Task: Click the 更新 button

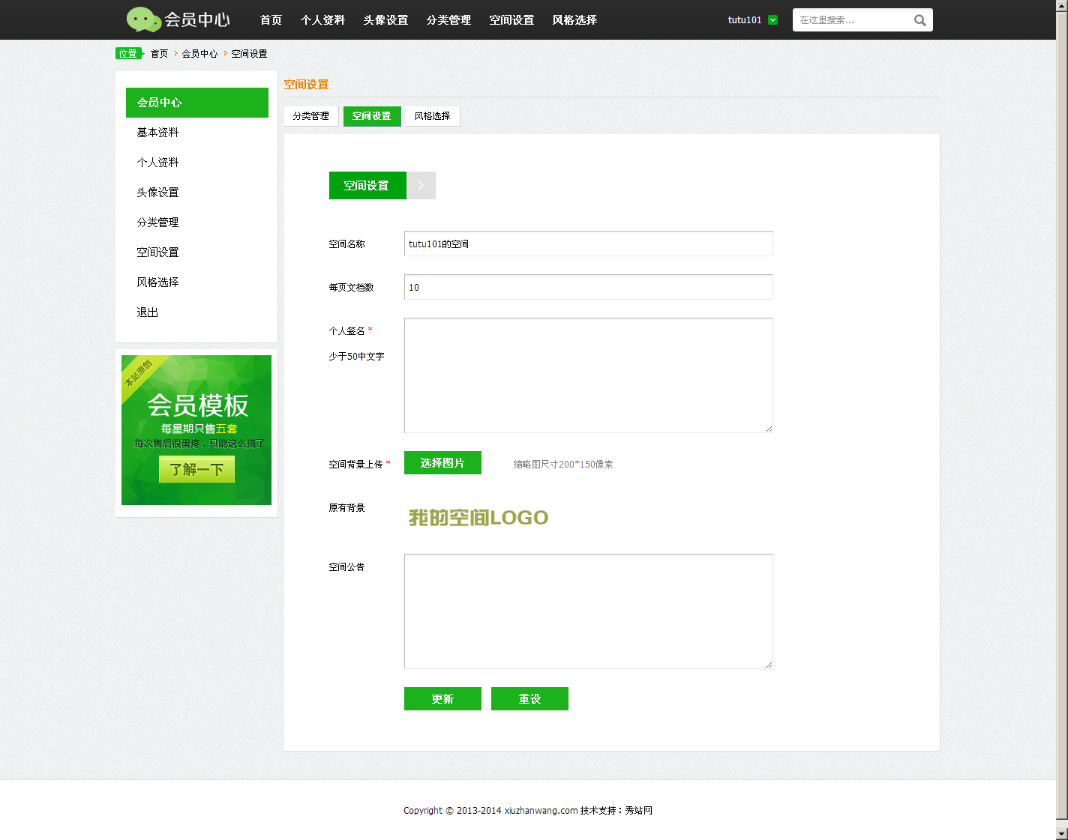Action: coord(442,699)
